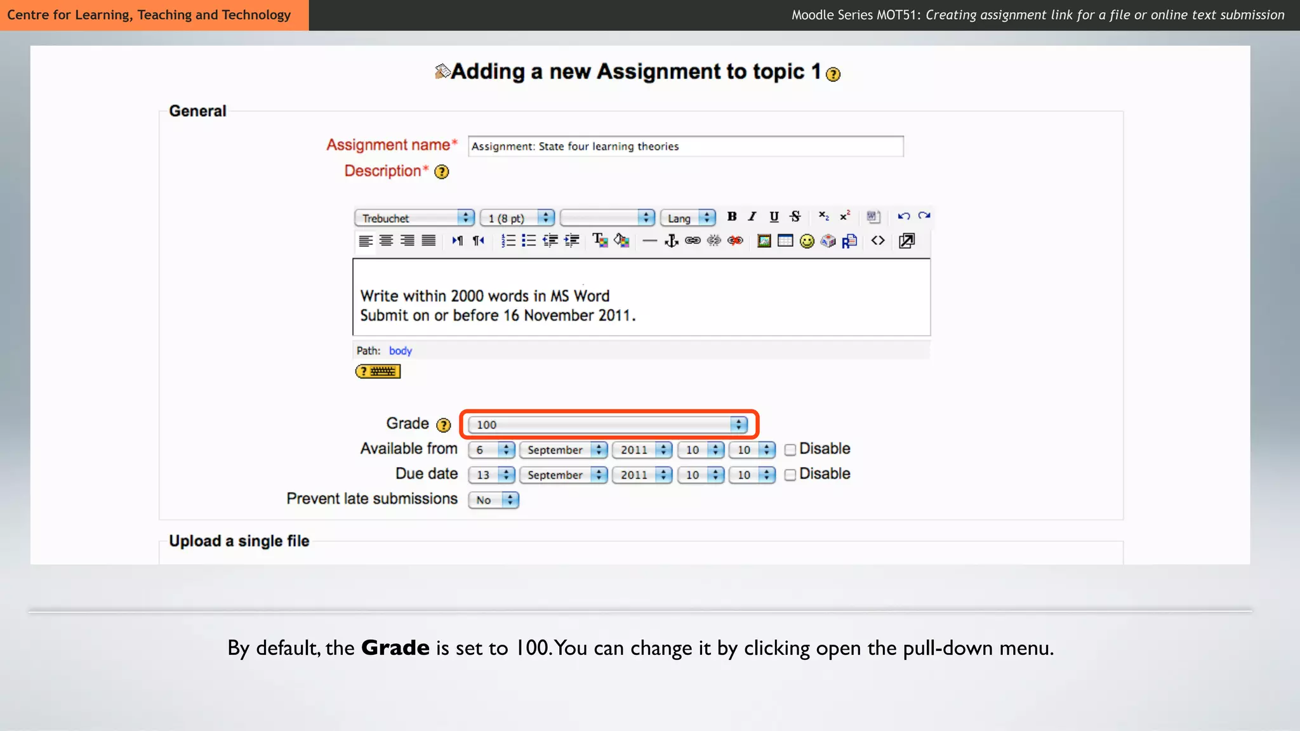Open Due date month dropdown
Viewport: 1300px width, 731px height.
pos(563,475)
